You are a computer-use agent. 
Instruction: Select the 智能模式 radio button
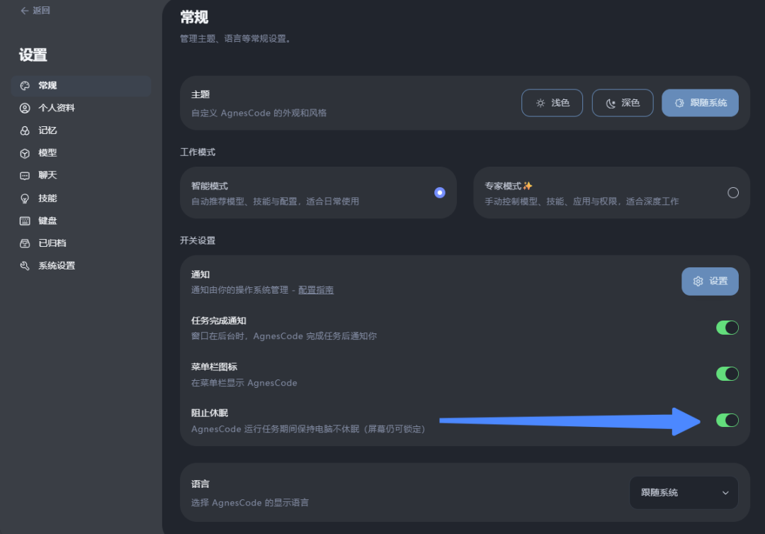tap(440, 192)
